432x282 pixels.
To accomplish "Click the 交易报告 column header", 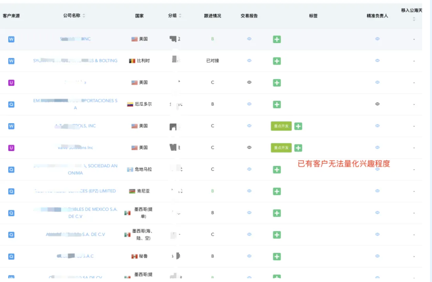I will 249,16.
